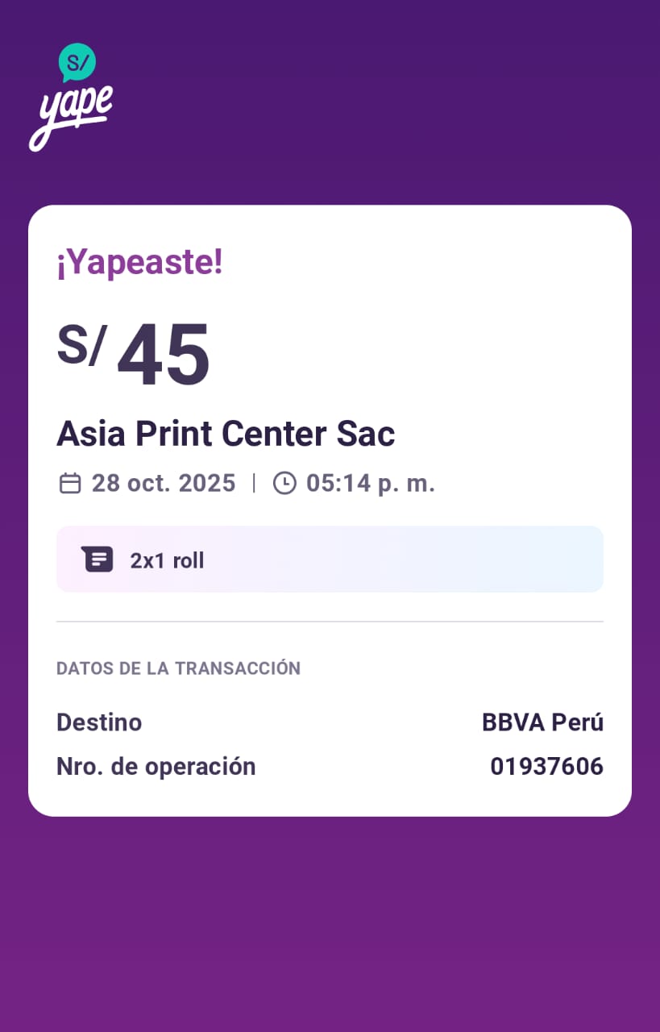Click the operation number 01937606
660x1032 pixels.
(546, 767)
